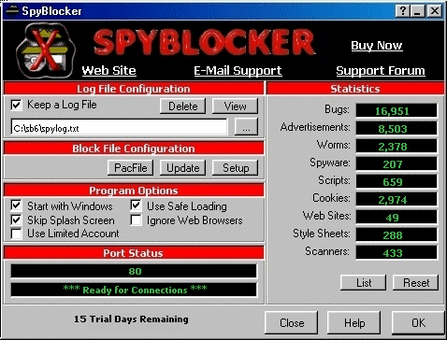Screen dimensions: 447x340
Task: Click the Port Status header
Action: (134, 253)
